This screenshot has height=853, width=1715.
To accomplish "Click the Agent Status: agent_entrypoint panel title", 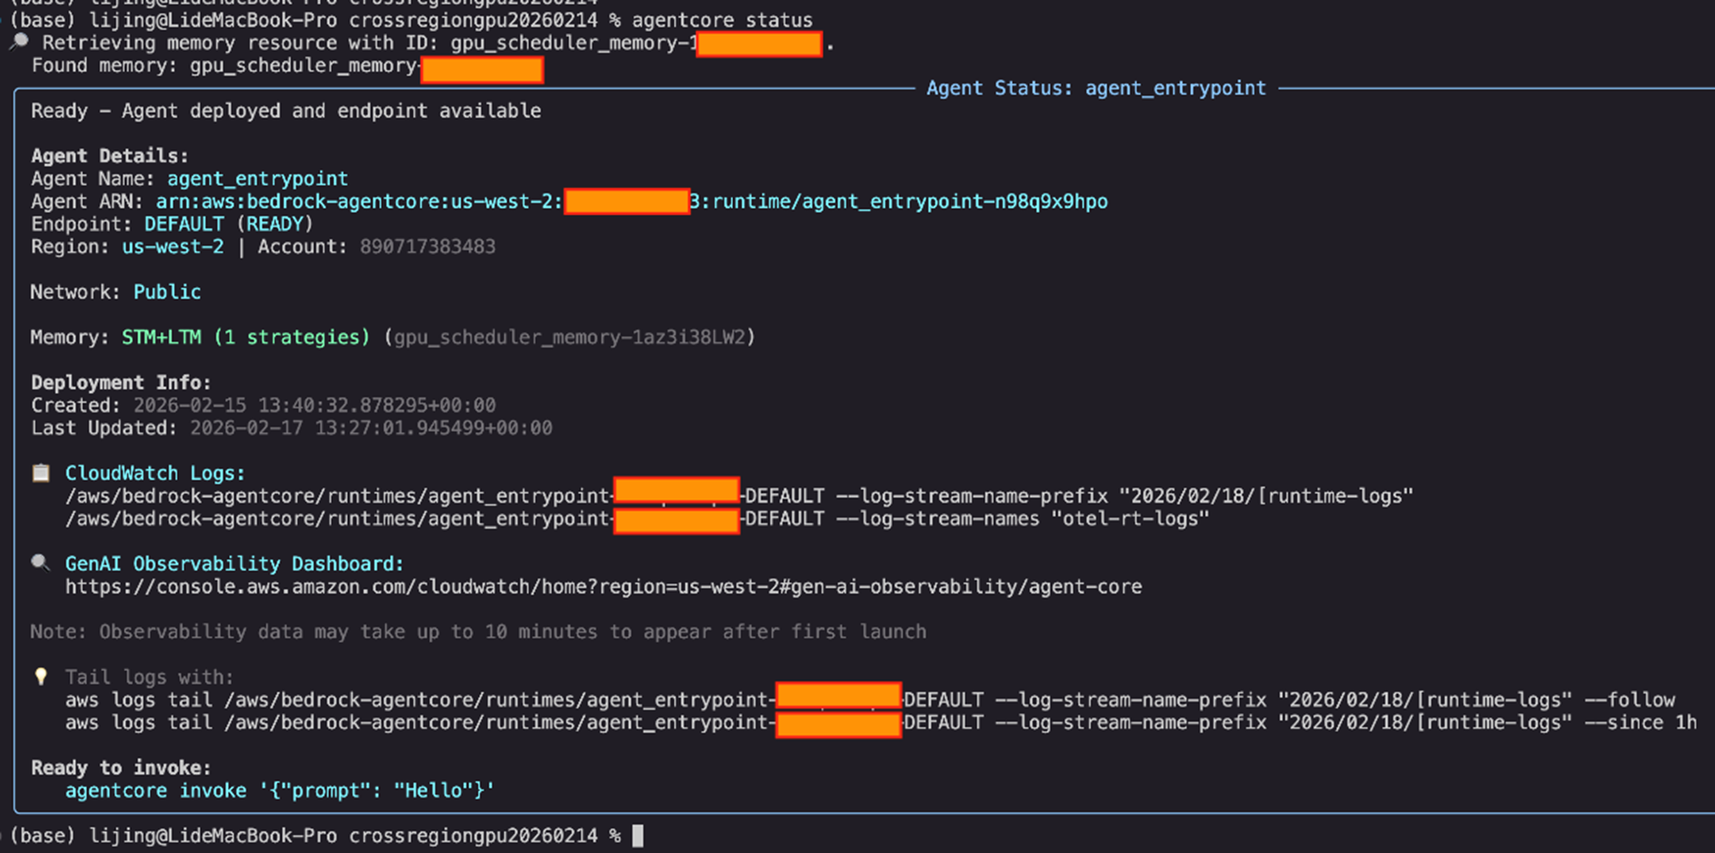I will (x=1096, y=88).
